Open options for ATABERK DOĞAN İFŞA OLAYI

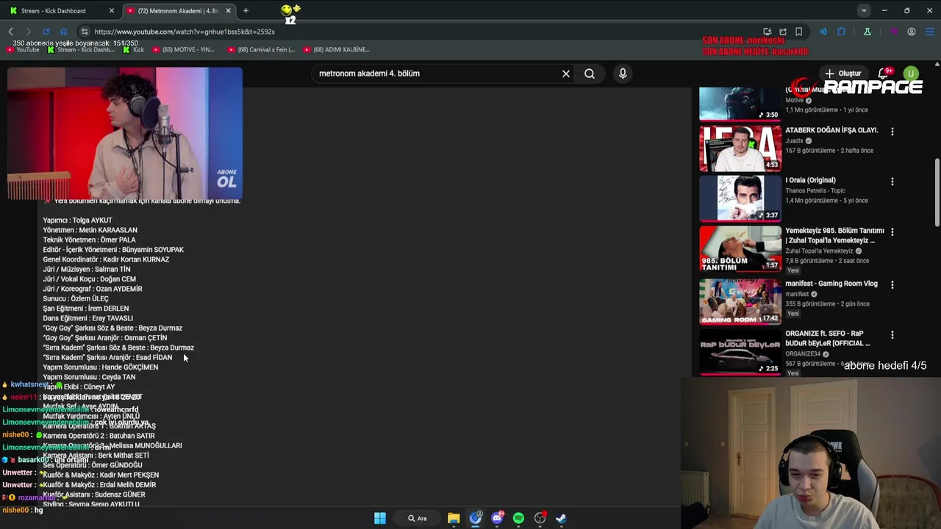pos(892,132)
